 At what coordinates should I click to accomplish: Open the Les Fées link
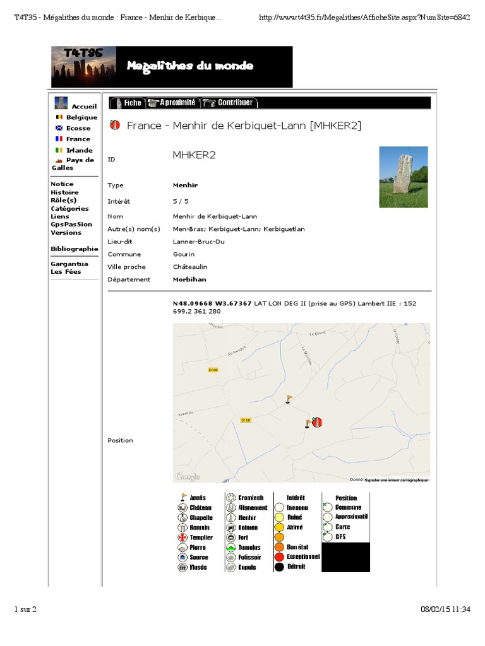(x=66, y=272)
